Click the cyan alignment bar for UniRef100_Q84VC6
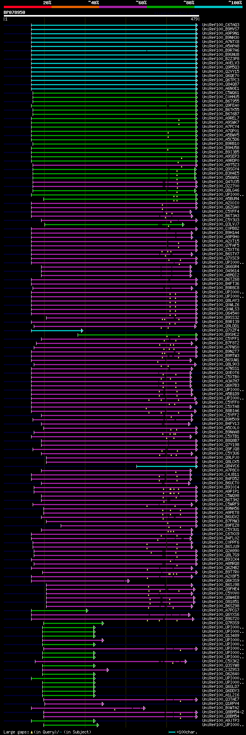 167,466
